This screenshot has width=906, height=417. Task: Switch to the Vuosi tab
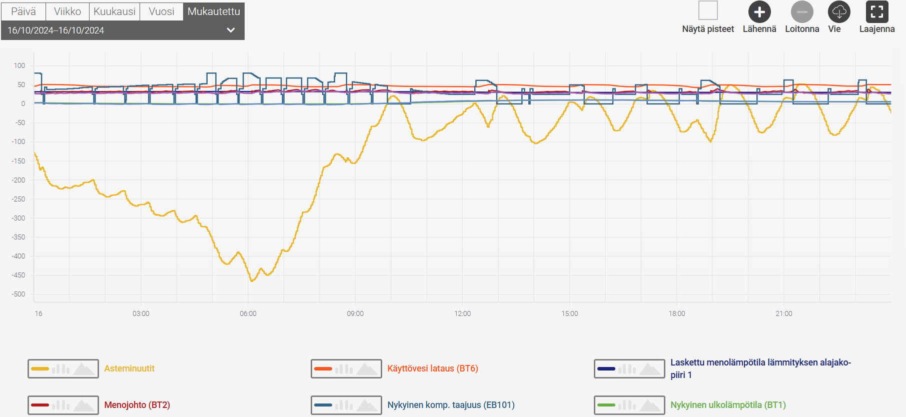162,11
